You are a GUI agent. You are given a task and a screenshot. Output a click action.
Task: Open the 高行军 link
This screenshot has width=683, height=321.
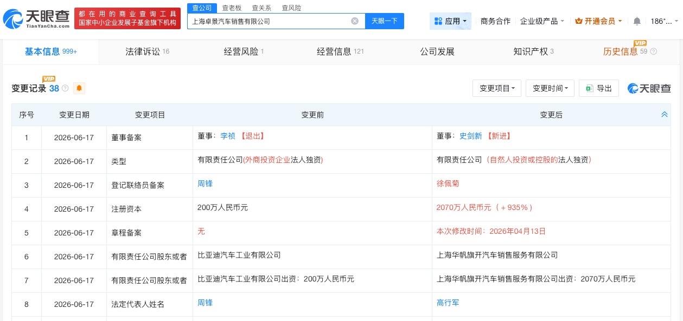448,303
